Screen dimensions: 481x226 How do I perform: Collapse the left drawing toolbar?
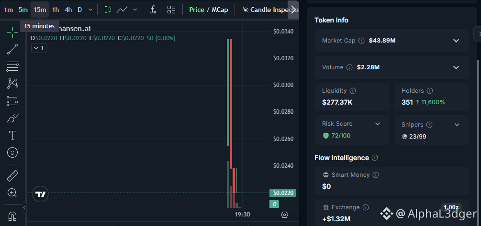tap(24, 208)
